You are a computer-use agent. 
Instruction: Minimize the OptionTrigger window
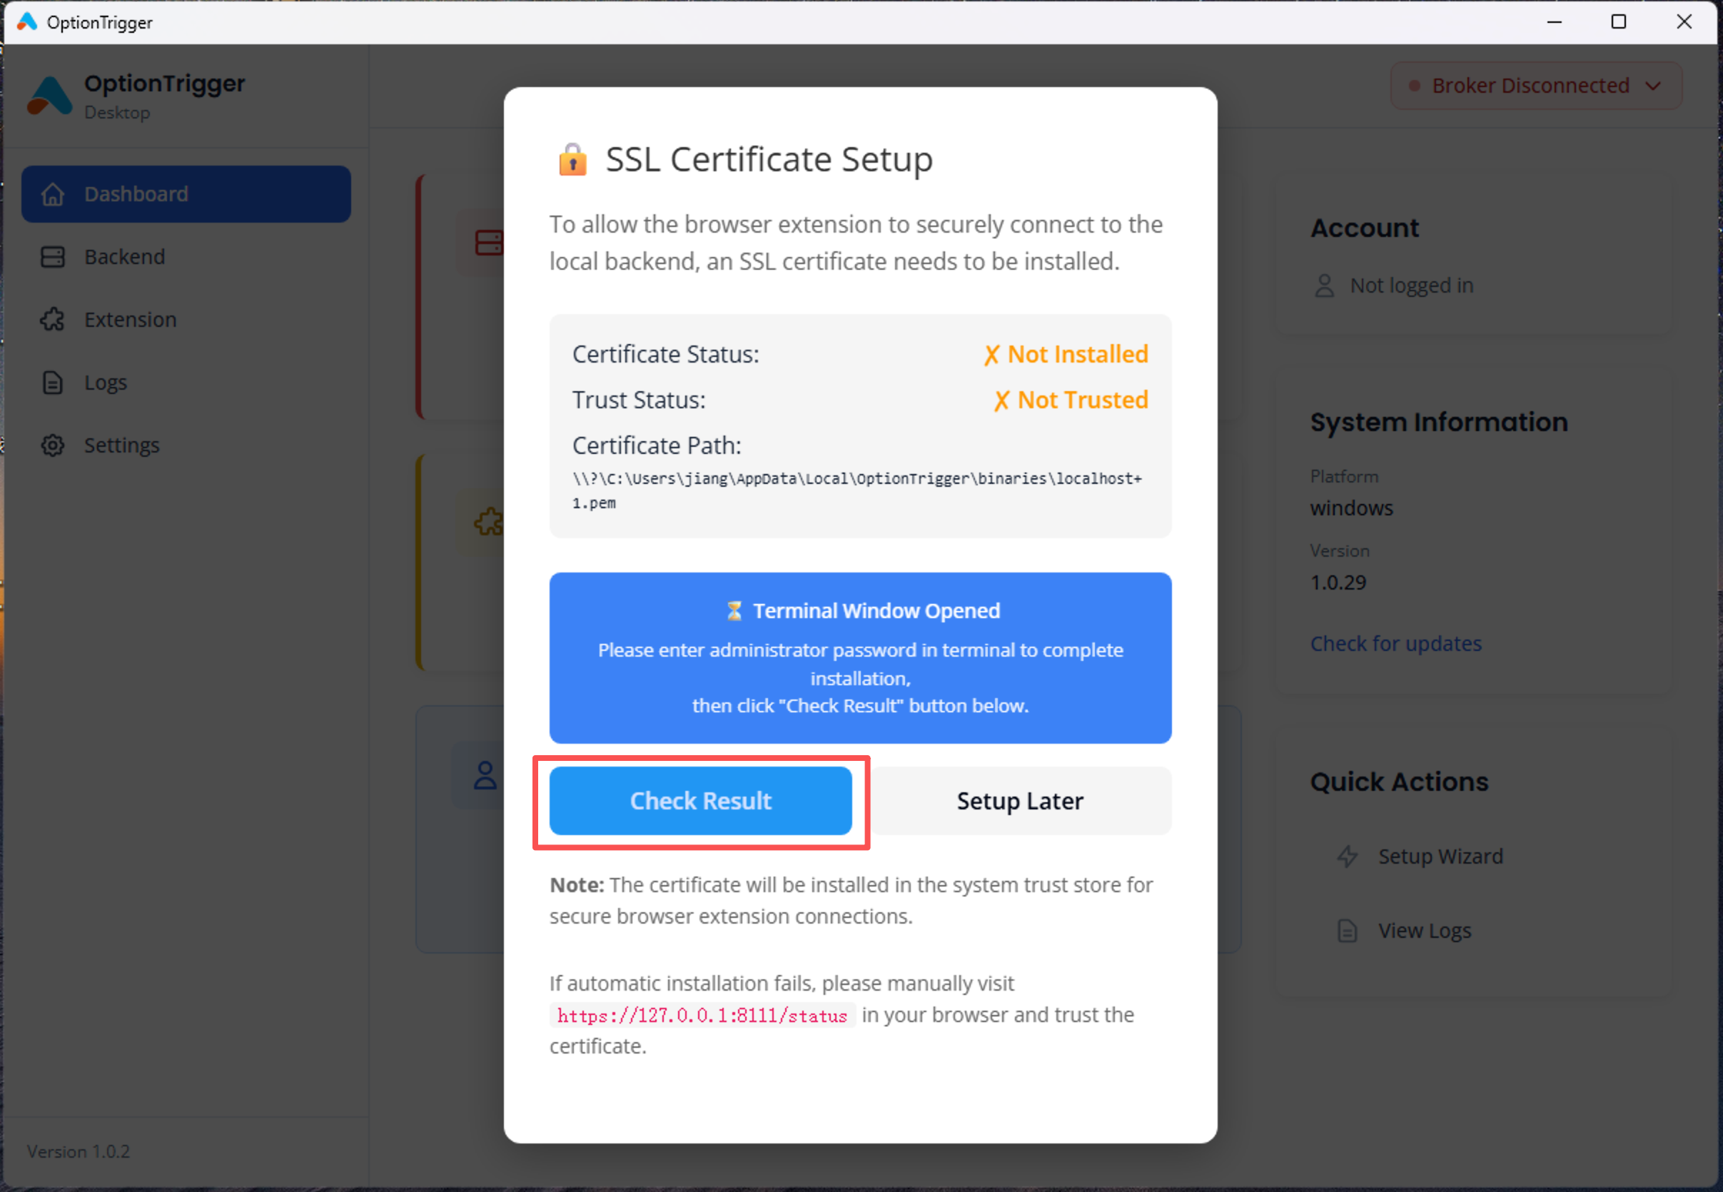pos(1555,21)
